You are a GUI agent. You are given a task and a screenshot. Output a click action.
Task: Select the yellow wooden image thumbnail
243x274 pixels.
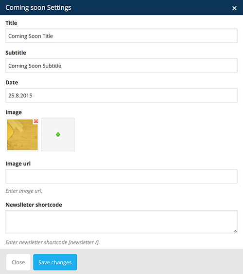[x=22, y=134]
